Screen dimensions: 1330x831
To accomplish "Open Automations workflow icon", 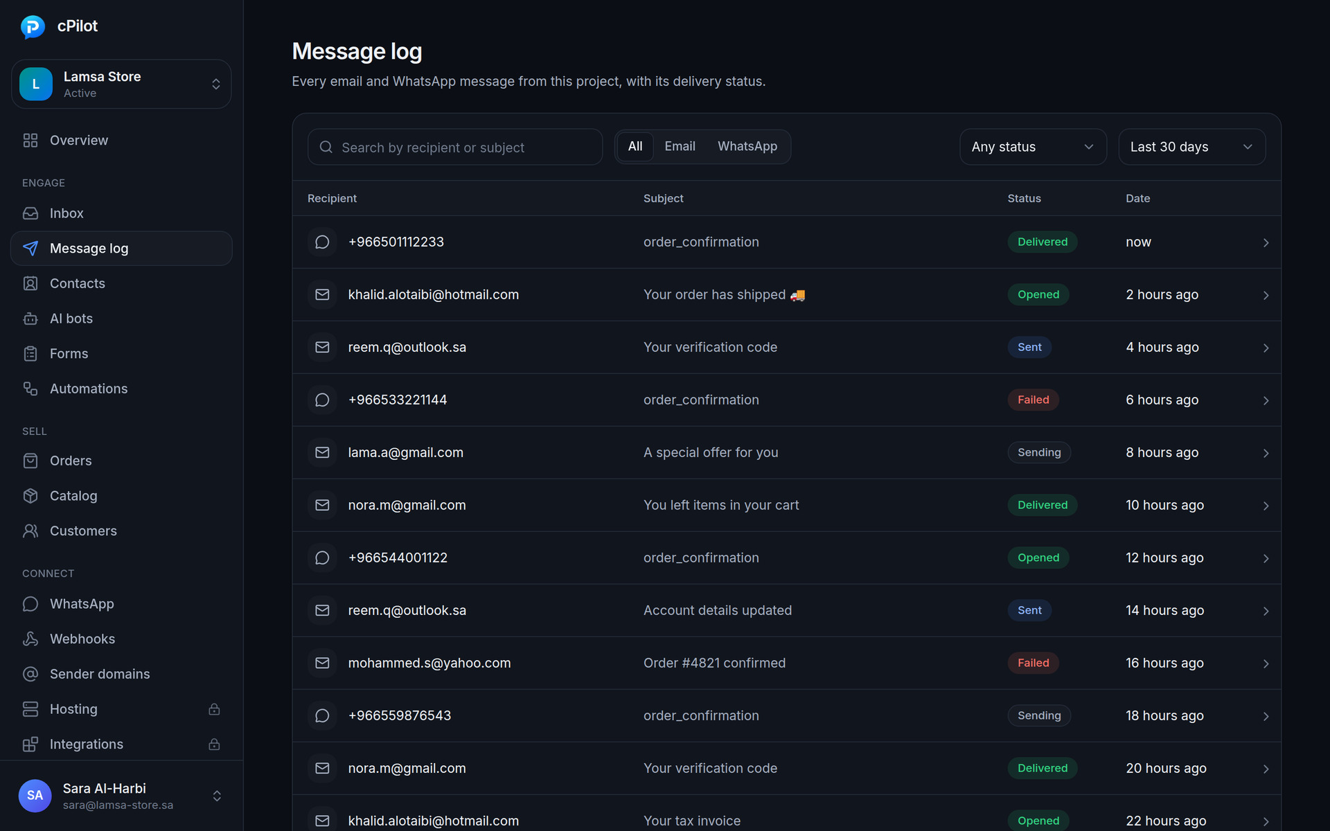I will point(30,388).
